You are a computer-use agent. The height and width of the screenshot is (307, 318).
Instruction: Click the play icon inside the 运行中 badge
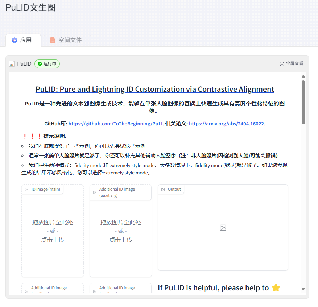[x=41, y=63]
